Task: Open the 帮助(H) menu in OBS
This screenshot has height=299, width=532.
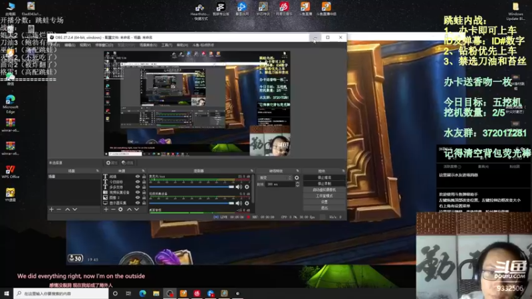Action: 182,45
